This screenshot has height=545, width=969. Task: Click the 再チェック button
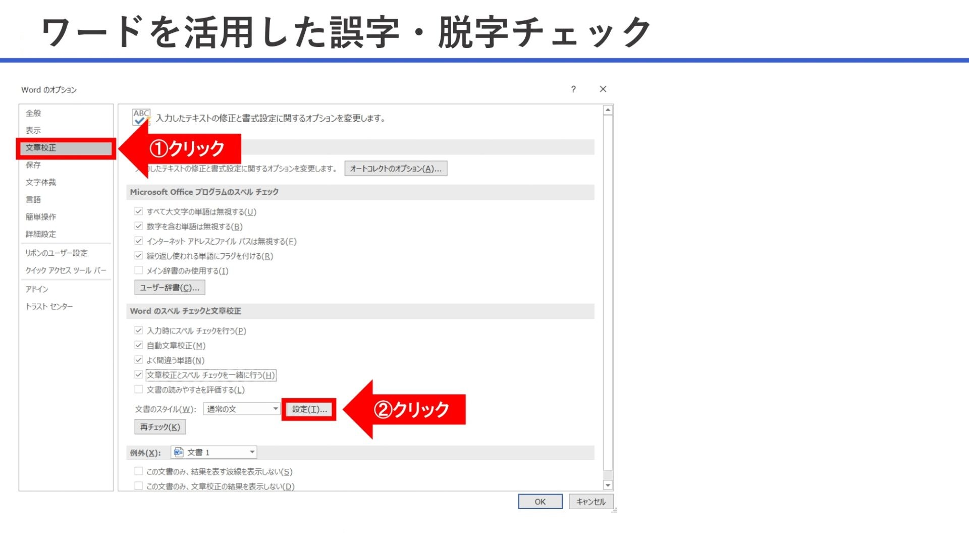click(160, 427)
